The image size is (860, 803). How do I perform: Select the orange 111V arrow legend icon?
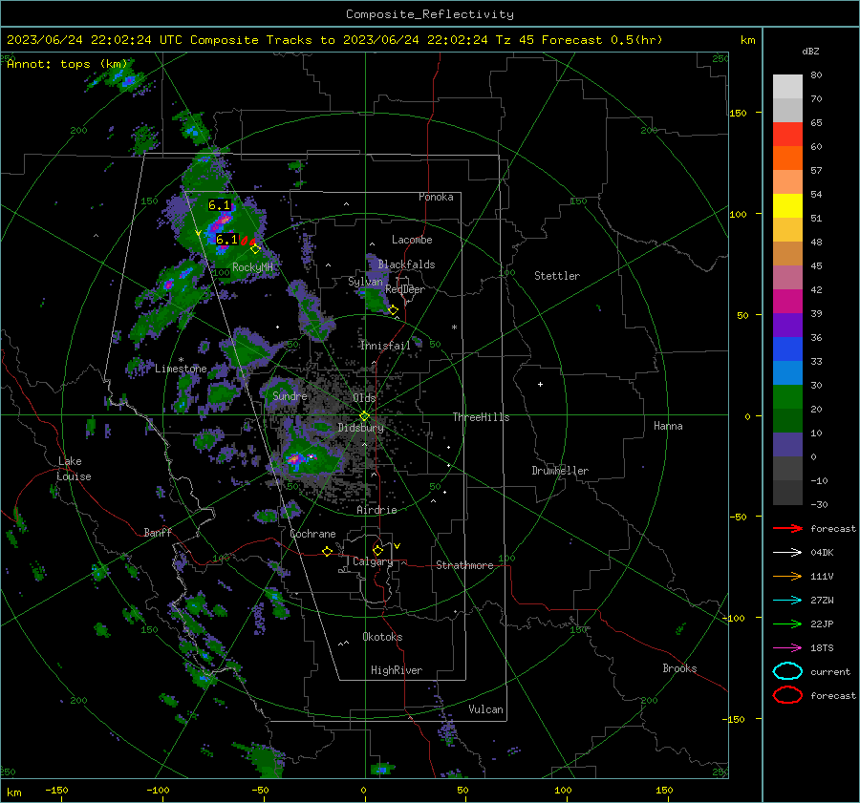(787, 576)
